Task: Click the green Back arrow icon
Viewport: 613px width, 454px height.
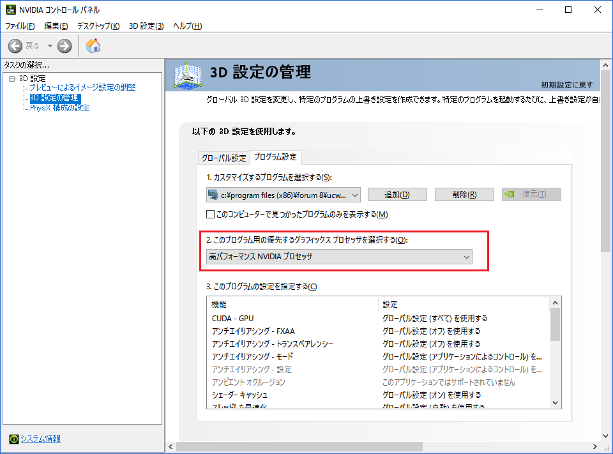Action: click(15, 46)
